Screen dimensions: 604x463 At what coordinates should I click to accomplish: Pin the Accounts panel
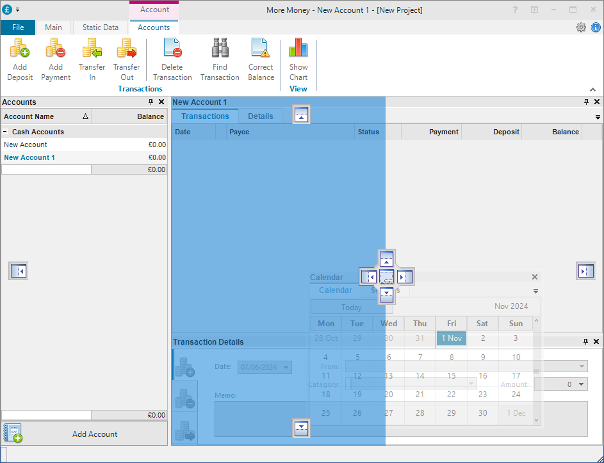tap(151, 102)
